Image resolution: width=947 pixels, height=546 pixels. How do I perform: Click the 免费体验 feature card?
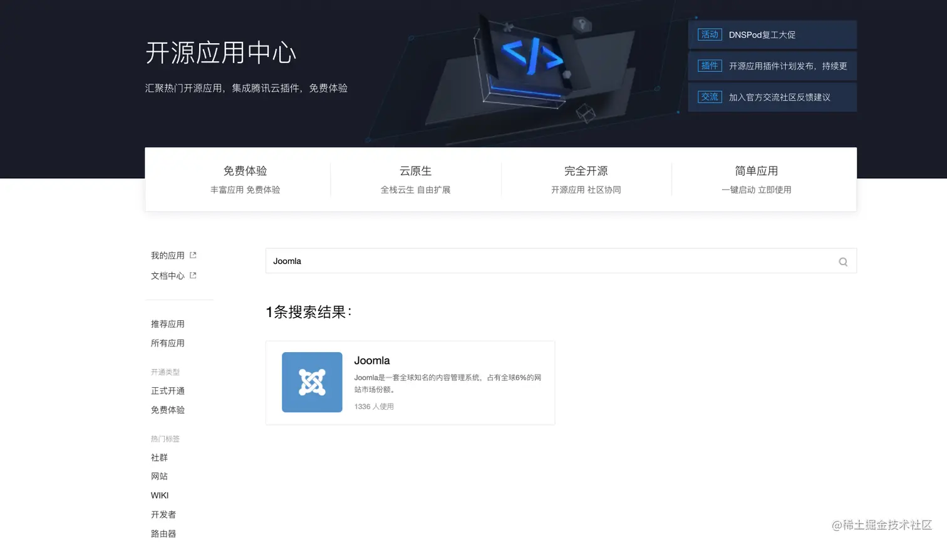tap(245, 179)
